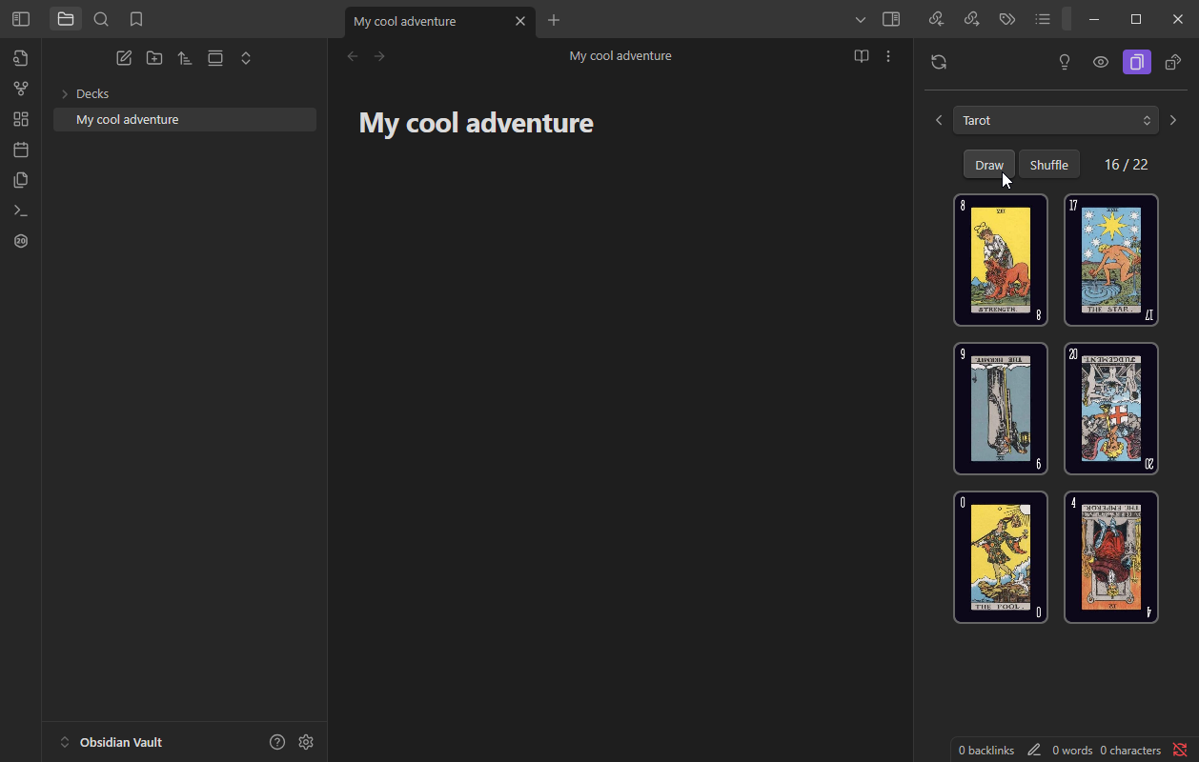Open note more options menu
Viewport: 1199px width, 762px height.
[888, 56]
